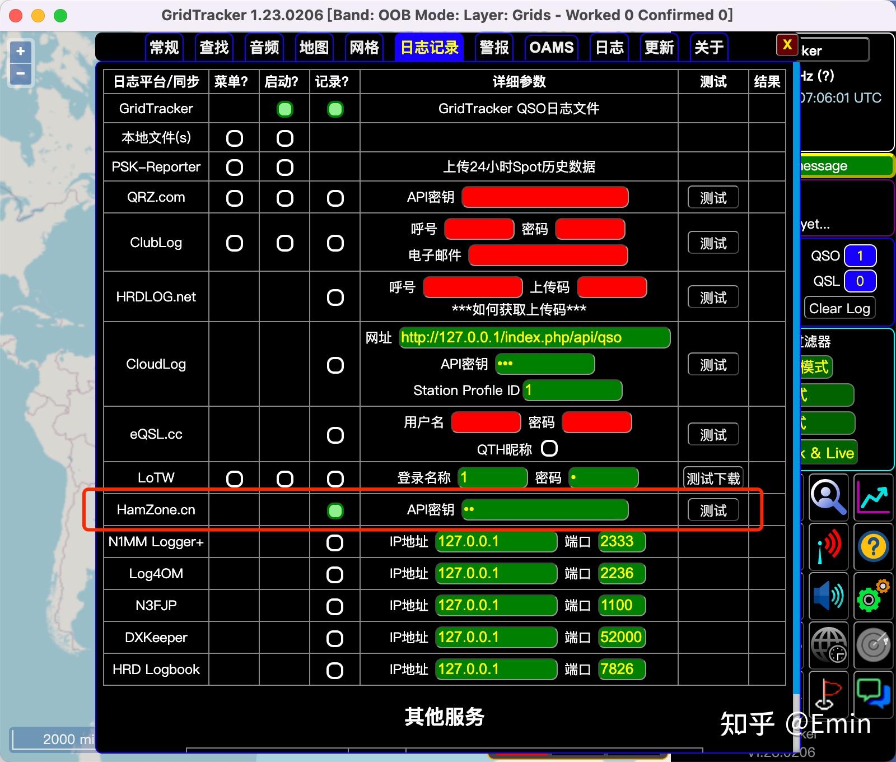Toggle the HamZone.cn logging record switch
The image size is (896, 762).
(x=335, y=510)
